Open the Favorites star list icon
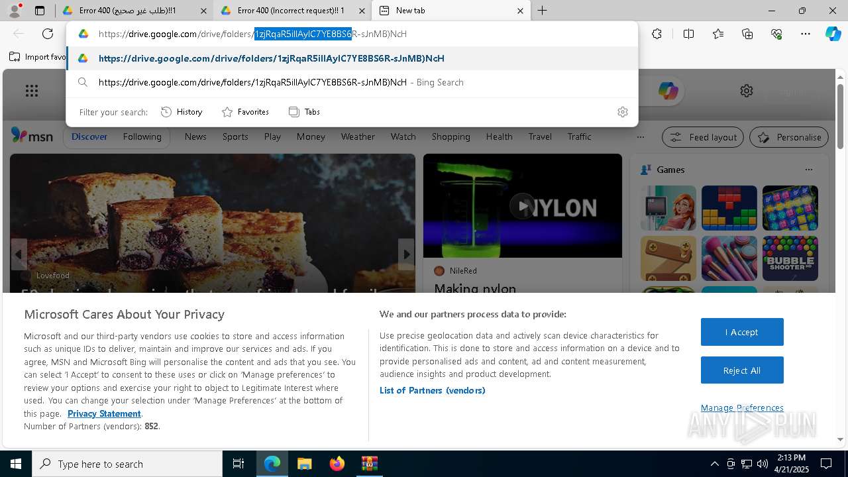 click(718, 34)
